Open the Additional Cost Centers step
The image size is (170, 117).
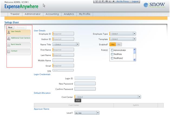(x=18, y=39)
